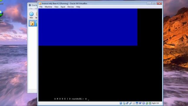Screen dimensions: 188x106
Task: Click the Oracle VirtualBox Manager title icon
Action: coord(30,5)
